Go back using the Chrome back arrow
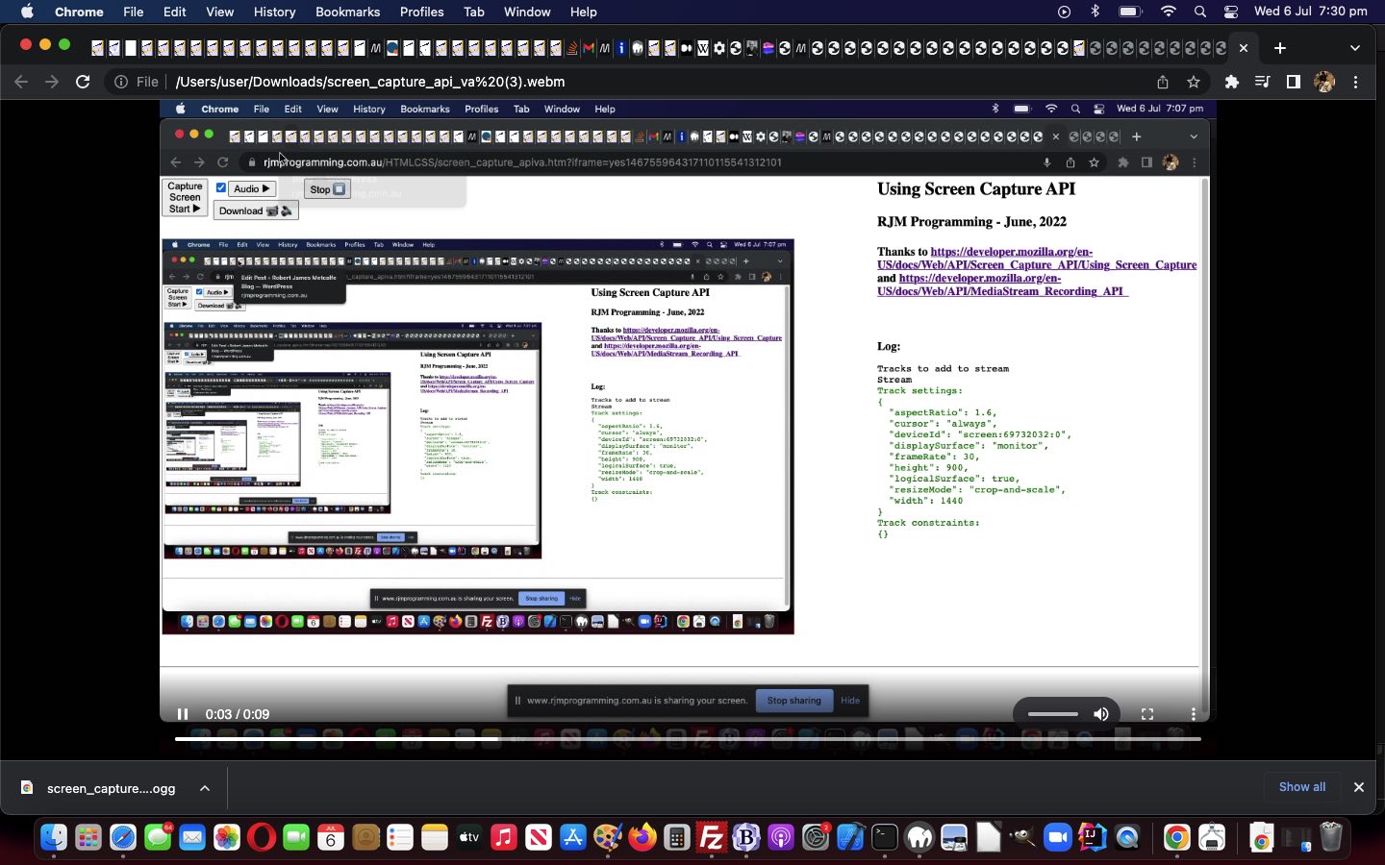The height and width of the screenshot is (865, 1385). 21,82
